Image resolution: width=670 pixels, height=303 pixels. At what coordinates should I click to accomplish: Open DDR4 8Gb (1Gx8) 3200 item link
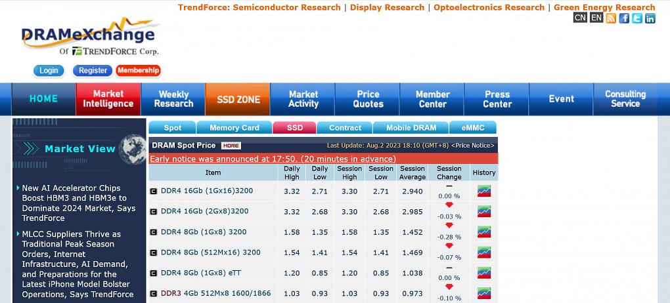(x=204, y=232)
